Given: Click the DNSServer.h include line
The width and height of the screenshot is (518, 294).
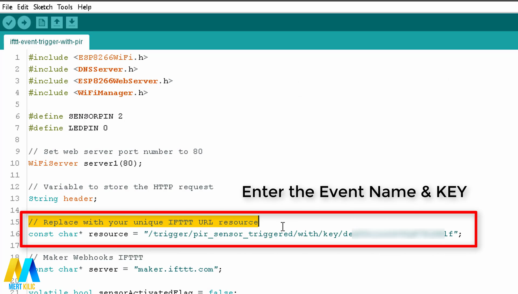Looking at the screenshot, I should [83, 69].
